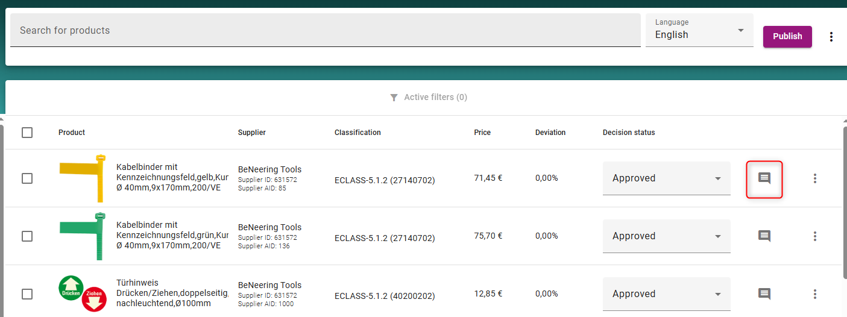Open comments for Türhinweis row
This screenshot has width=847, height=317.
(764, 294)
